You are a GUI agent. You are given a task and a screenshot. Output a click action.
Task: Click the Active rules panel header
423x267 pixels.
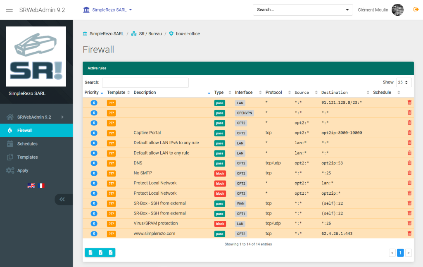point(248,68)
